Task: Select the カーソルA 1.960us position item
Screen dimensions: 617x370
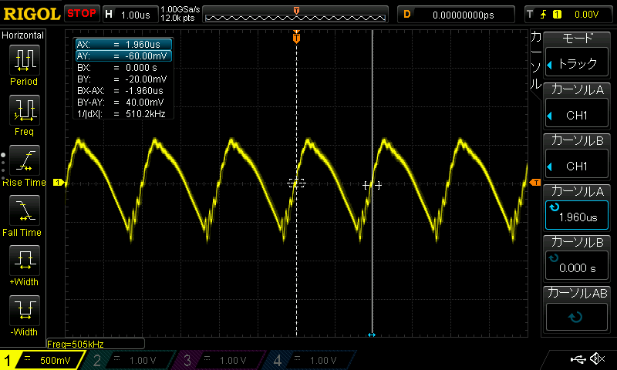Action: click(x=579, y=208)
